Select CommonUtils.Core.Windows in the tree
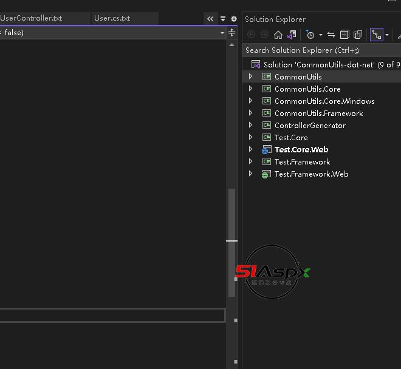 click(324, 101)
